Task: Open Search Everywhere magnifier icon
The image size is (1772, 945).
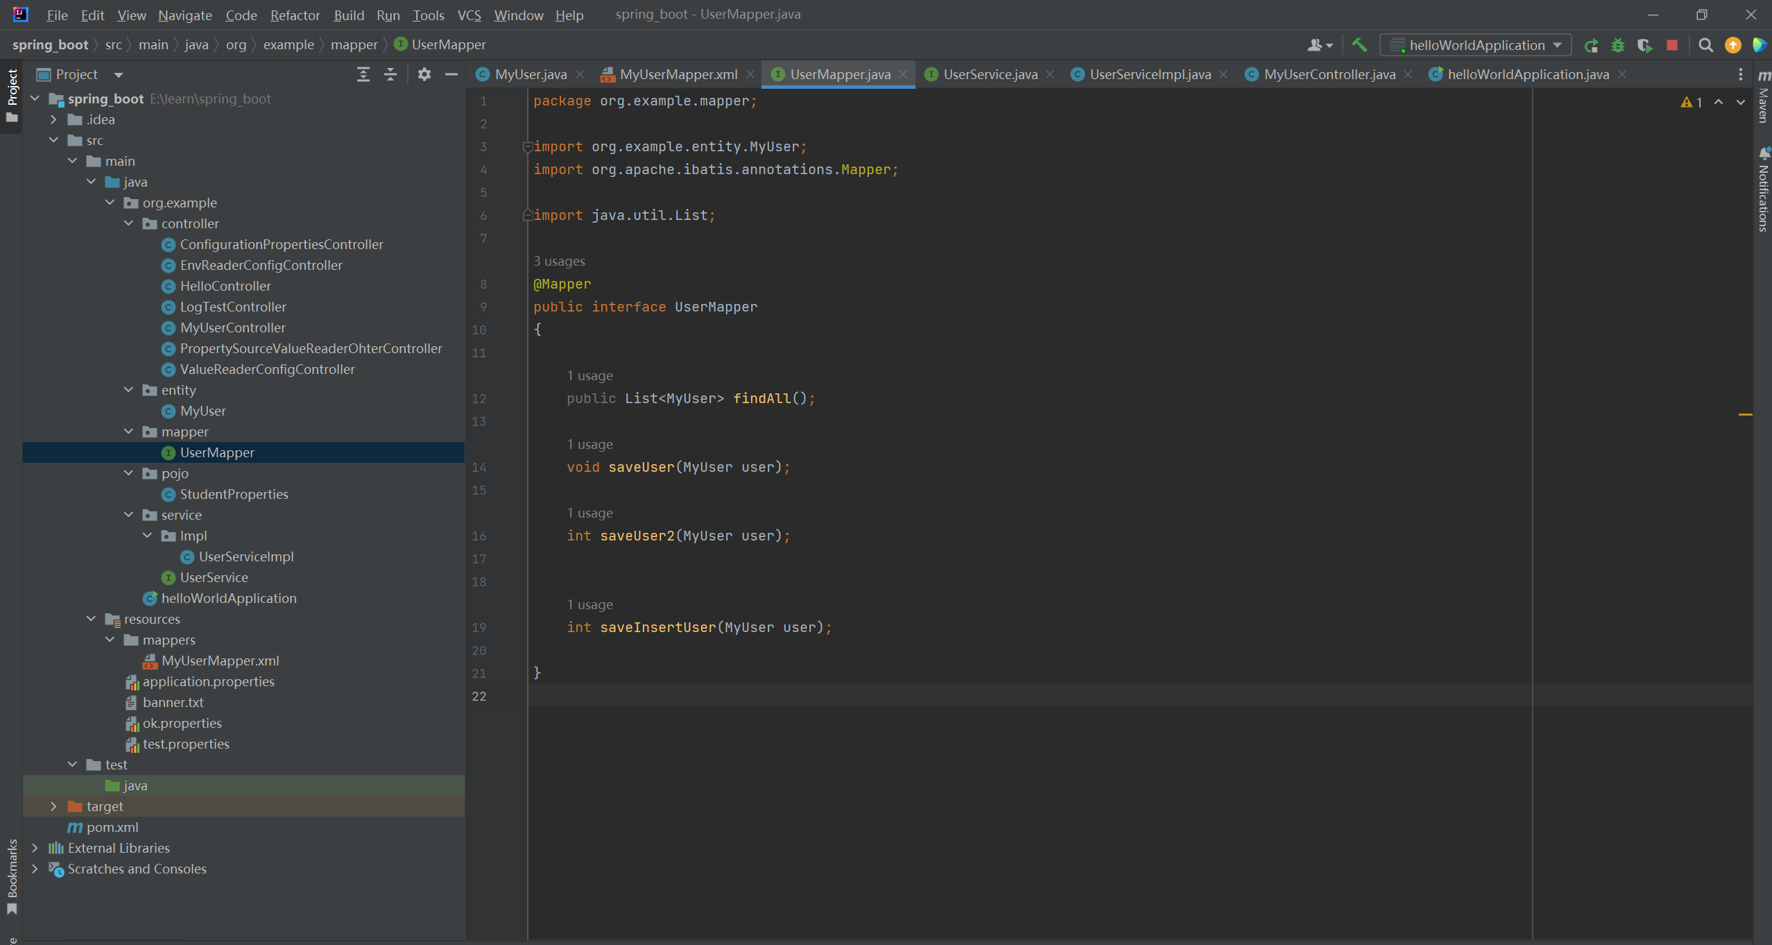Action: coord(1706,46)
